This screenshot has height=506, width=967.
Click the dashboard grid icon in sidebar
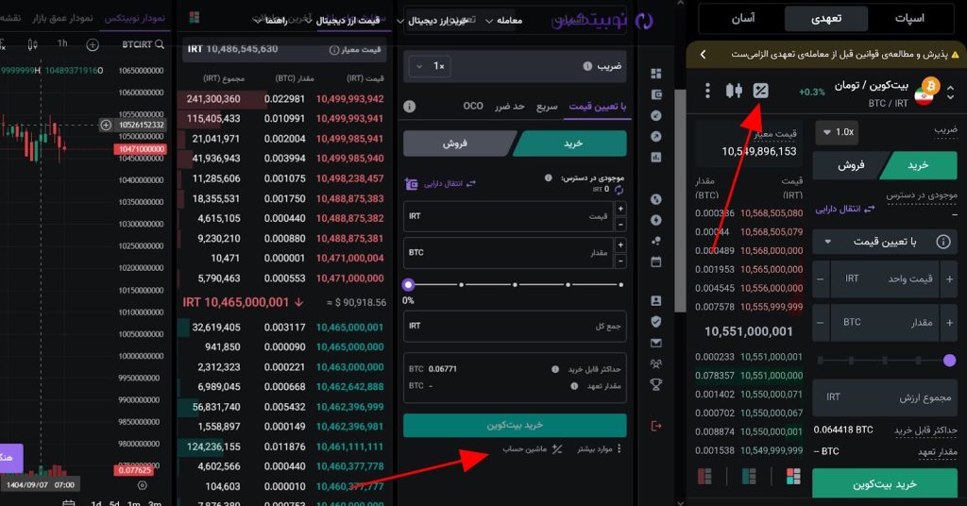[656, 74]
